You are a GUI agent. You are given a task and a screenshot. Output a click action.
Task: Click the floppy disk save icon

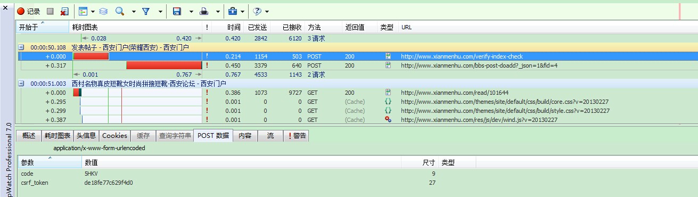(177, 11)
